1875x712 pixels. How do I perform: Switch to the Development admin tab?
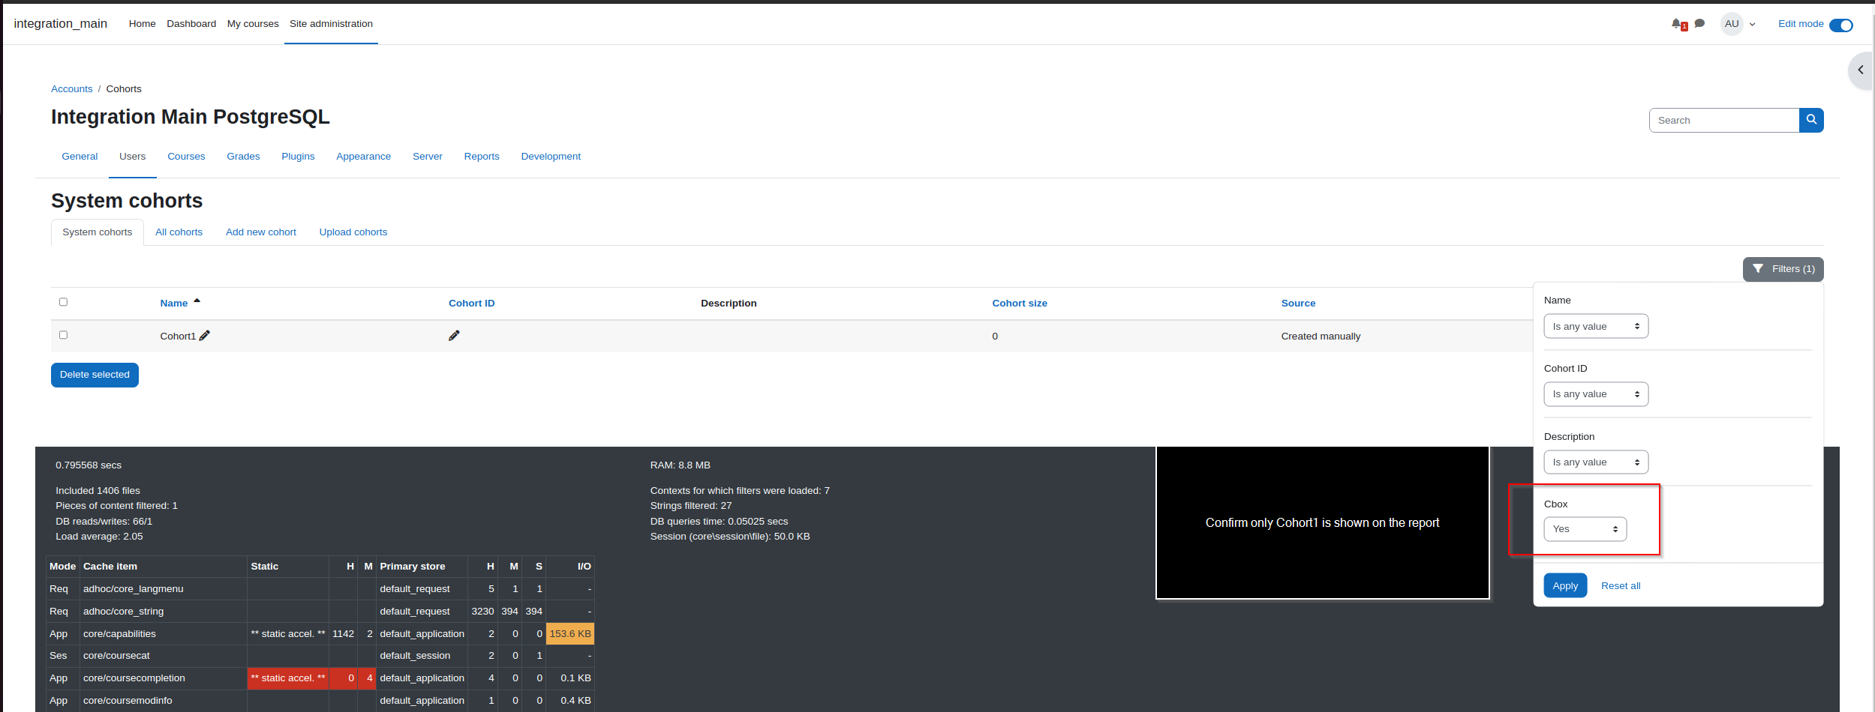551,157
